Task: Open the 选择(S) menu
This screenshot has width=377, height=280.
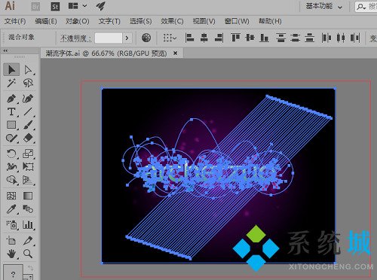Action: point(141,21)
